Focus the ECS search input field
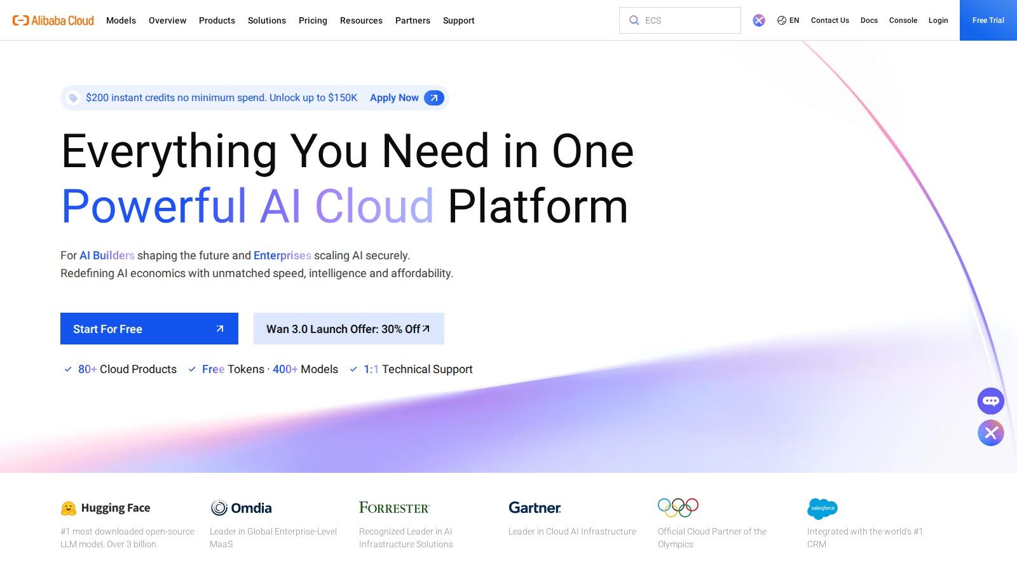 (x=680, y=20)
